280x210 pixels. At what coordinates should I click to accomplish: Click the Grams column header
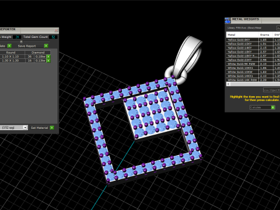[x=265, y=35]
